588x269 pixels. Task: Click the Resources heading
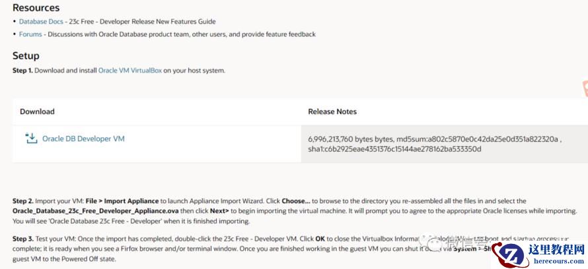tap(36, 7)
